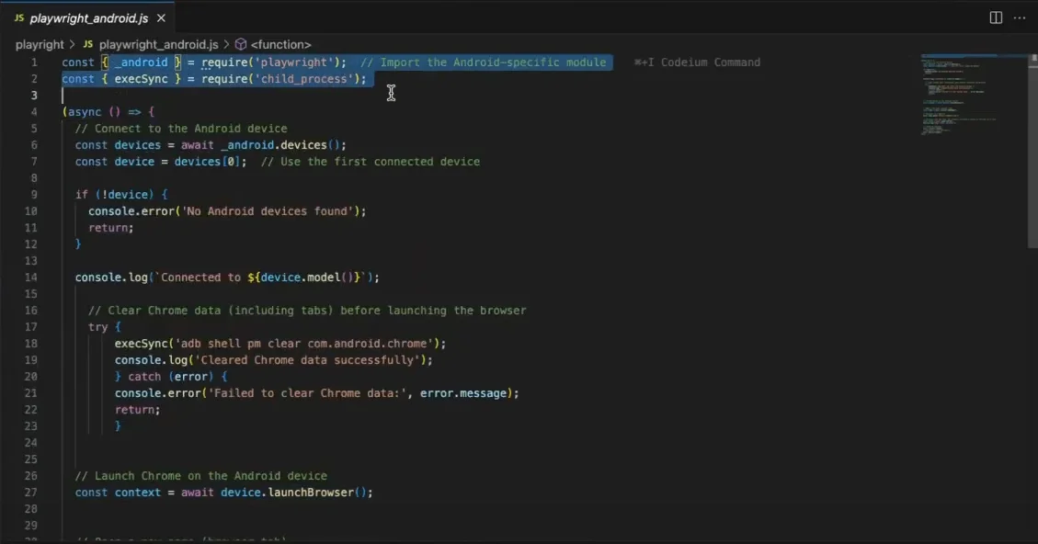Click line number 1 in the gutter
This screenshot has height=544, width=1038.
coord(34,62)
